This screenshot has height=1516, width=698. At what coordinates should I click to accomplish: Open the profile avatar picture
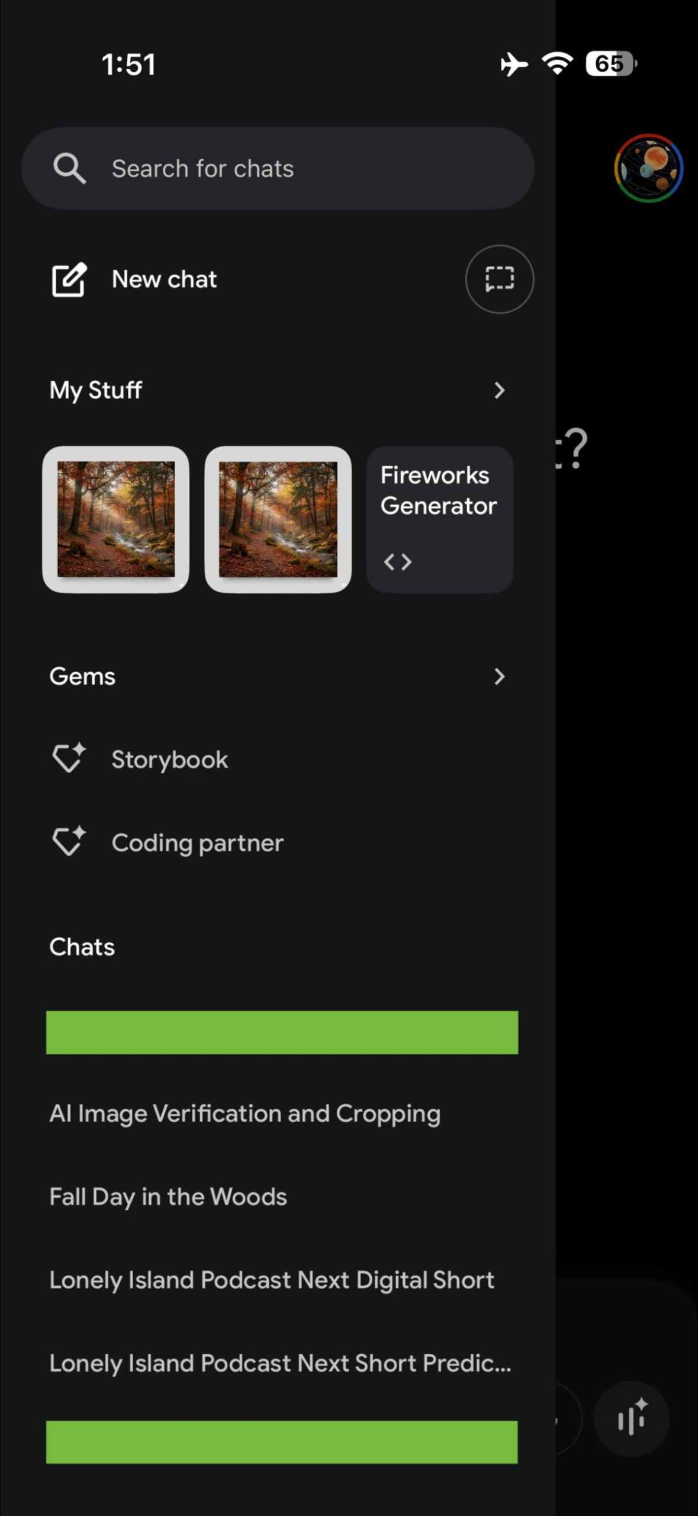(648, 168)
